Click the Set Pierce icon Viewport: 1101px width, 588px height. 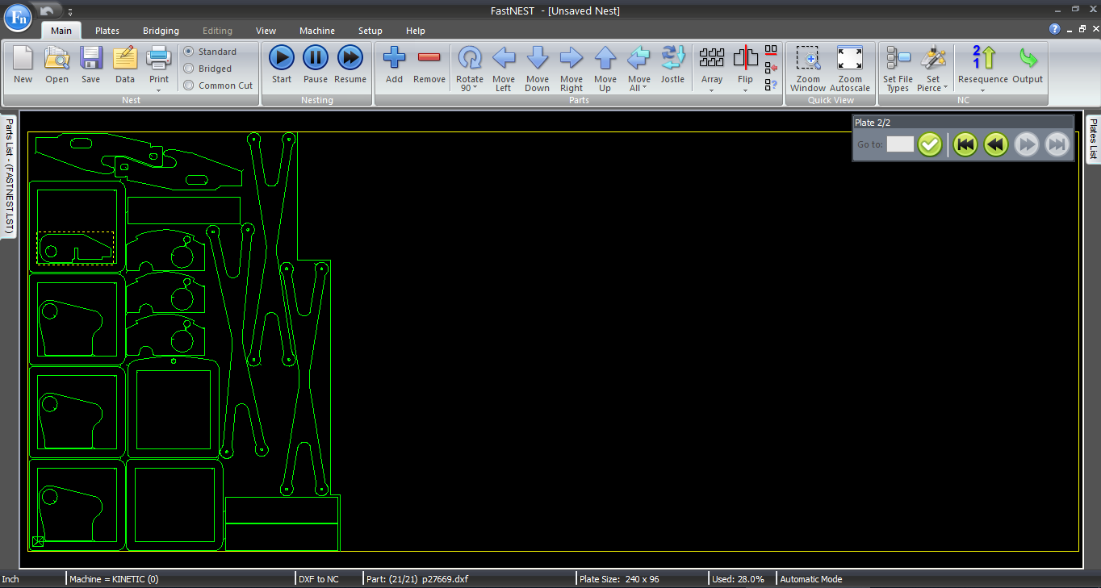tap(933, 58)
